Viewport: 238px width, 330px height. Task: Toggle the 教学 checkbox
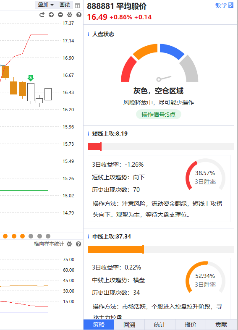(x=231, y=5)
